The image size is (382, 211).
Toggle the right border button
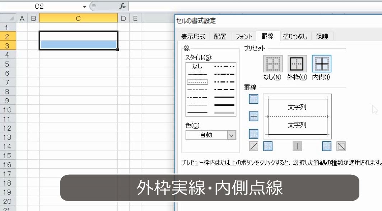coord(327,146)
